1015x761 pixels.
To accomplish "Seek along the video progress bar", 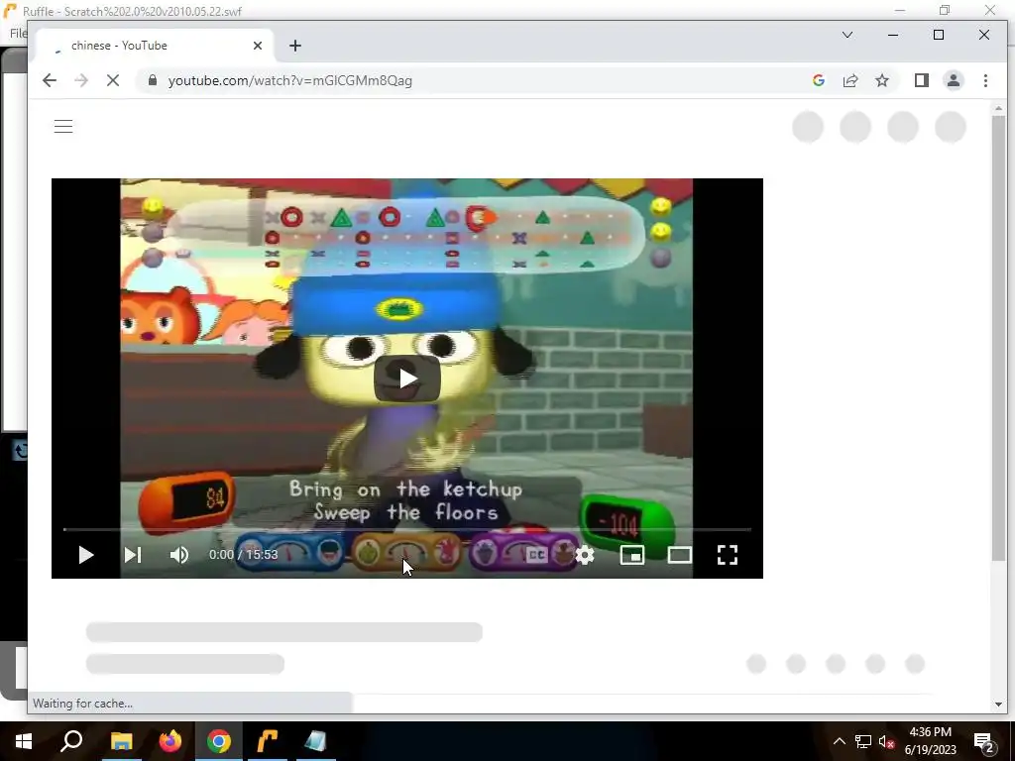I will click(407, 529).
